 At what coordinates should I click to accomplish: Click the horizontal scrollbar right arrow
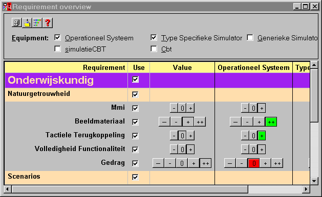pyautogui.click(x=306, y=189)
